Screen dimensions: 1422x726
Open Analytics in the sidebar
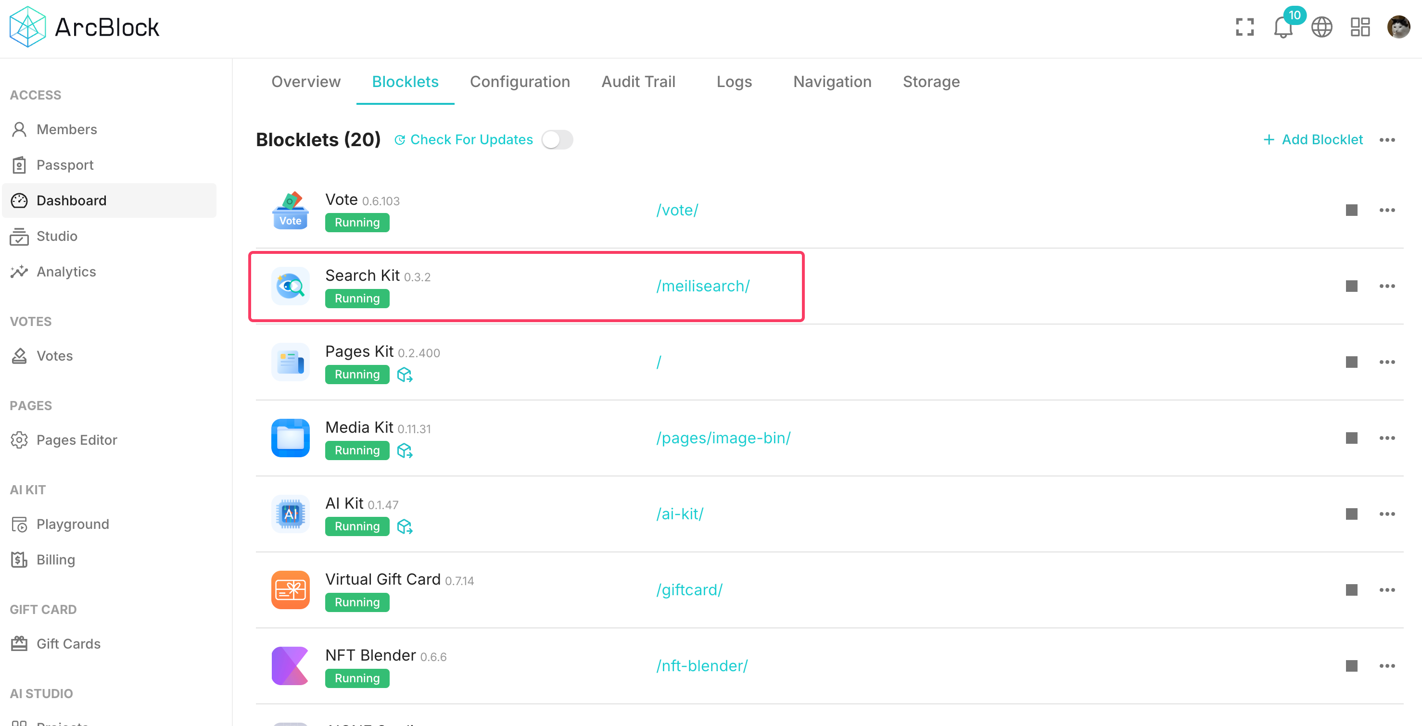(66, 272)
